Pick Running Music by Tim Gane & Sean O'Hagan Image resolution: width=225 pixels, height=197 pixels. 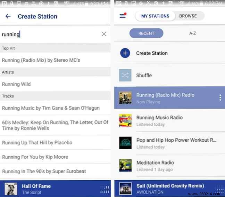click(x=55, y=108)
